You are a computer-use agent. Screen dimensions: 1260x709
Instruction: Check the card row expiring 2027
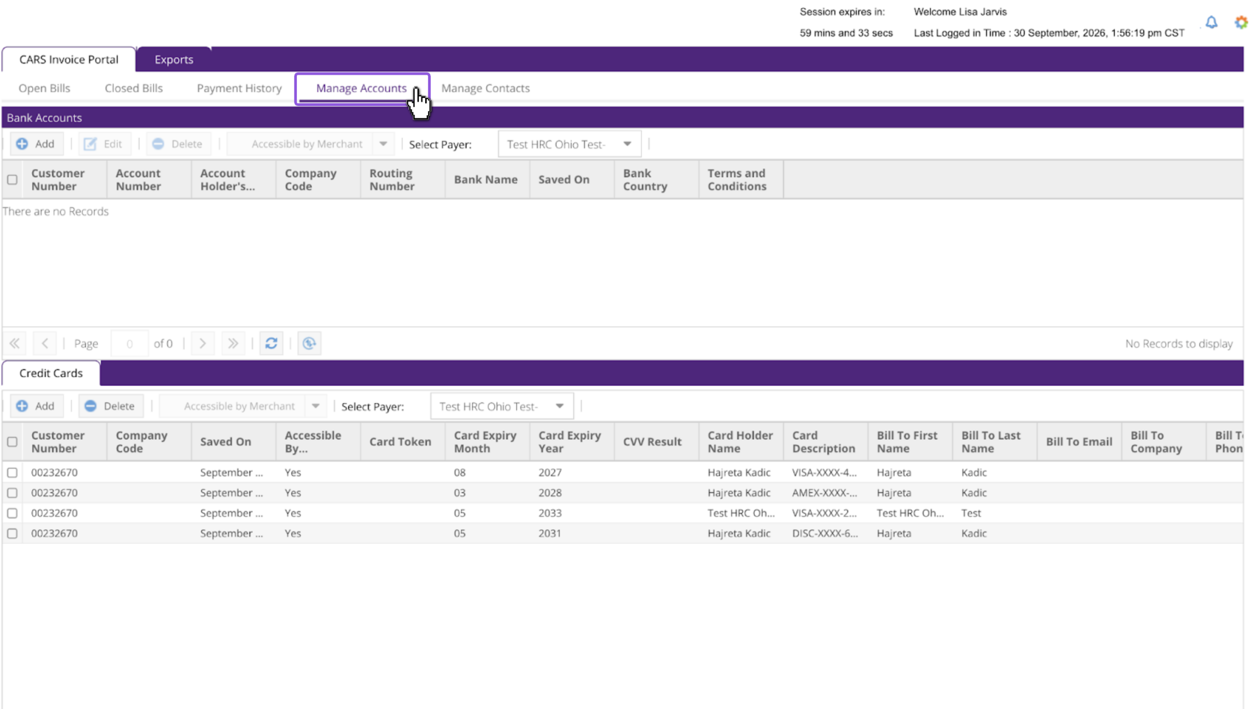click(12, 472)
